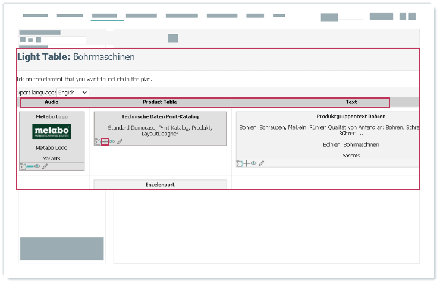Toggle eye preview on Metabo Logo card
The width and height of the screenshot is (440, 284).
[37, 166]
